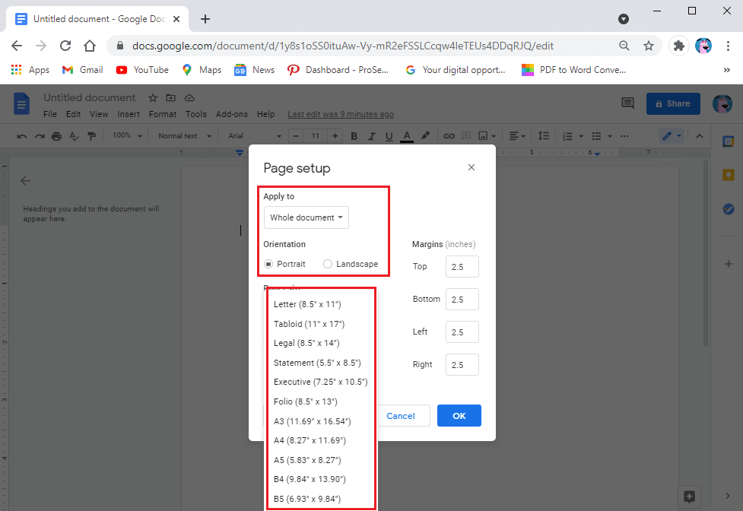Viewport: 743px width, 511px height.
Task: Open Google Keep in the side panel
Action: click(728, 175)
